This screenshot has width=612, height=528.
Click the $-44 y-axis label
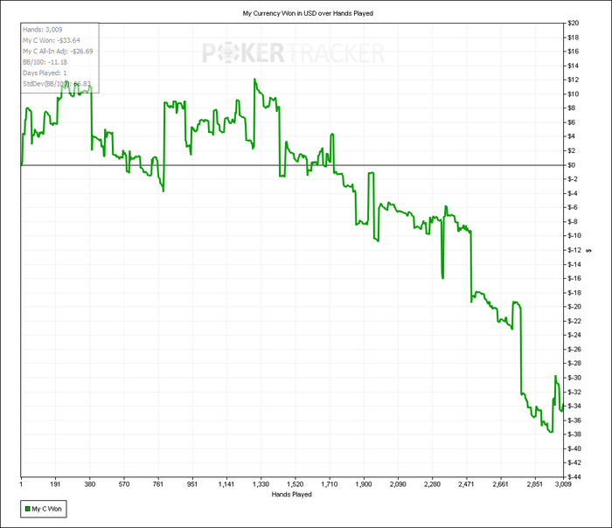(x=574, y=477)
